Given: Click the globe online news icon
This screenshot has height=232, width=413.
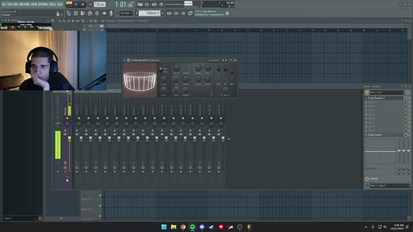Looking at the screenshot, I should (227, 13).
